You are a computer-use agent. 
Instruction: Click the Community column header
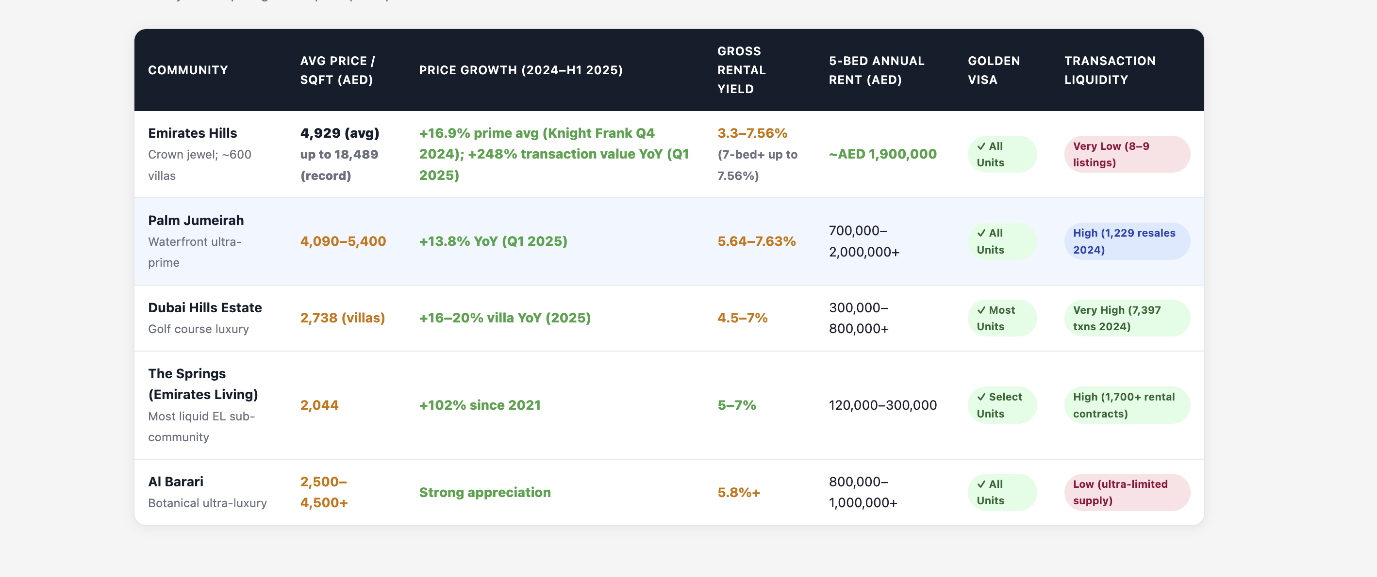pos(188,70)
